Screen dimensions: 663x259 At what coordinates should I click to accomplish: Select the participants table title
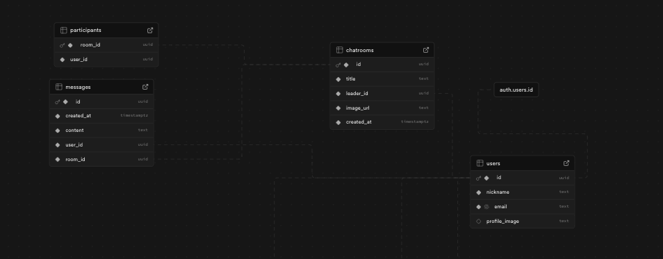click(86, 31)
